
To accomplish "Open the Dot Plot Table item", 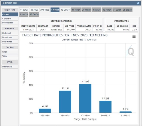I will coord(10,56).
